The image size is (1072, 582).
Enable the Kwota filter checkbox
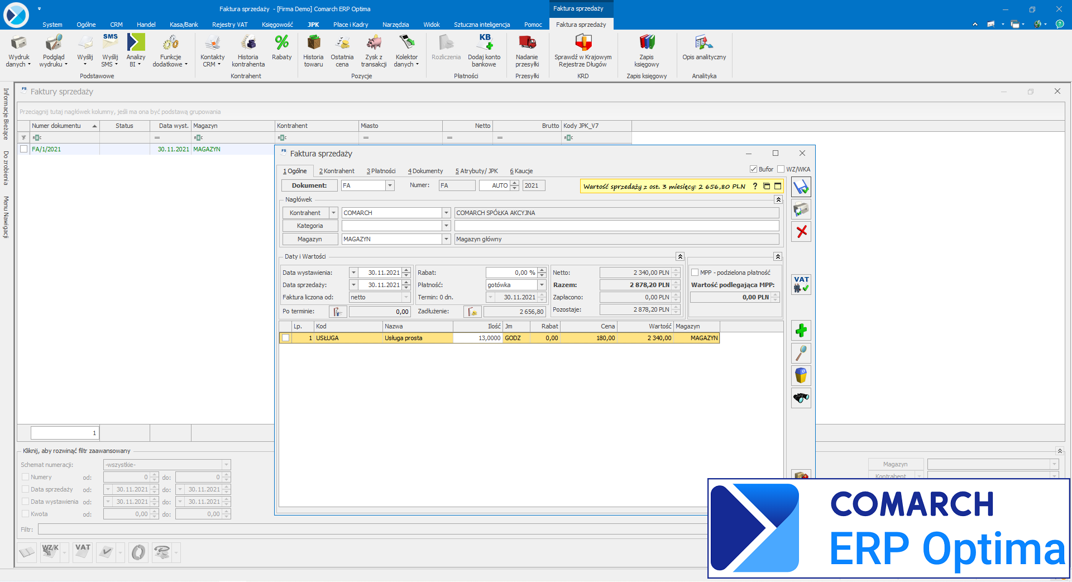click(x=25, y=514)
